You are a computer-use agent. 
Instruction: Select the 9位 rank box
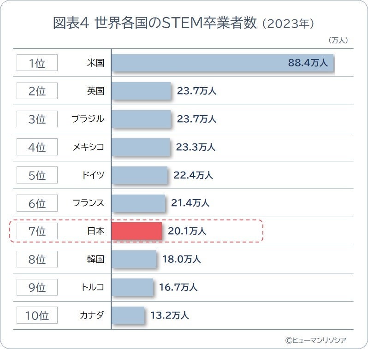pyautogui.click(x=37, y=287)
